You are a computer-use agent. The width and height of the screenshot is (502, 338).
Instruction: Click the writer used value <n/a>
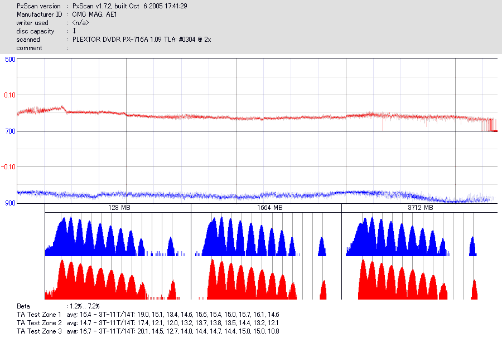(80, 23)
